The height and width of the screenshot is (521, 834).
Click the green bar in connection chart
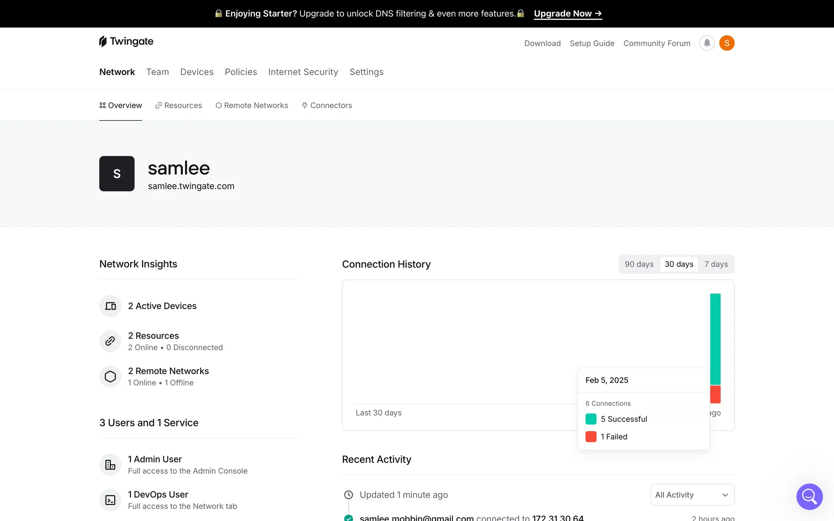(715, 339)
